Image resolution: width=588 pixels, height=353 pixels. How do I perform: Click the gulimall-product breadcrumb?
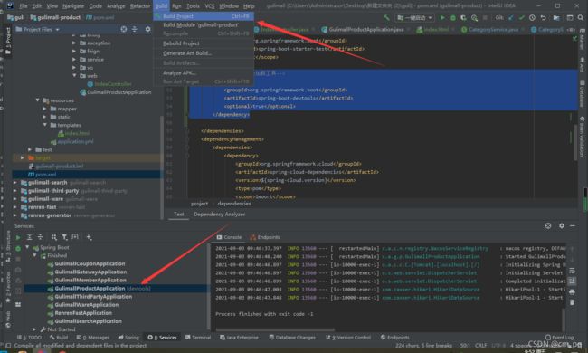coord(55,17)
